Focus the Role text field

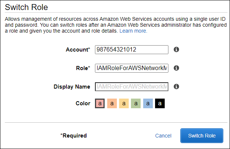pos(132,68)
